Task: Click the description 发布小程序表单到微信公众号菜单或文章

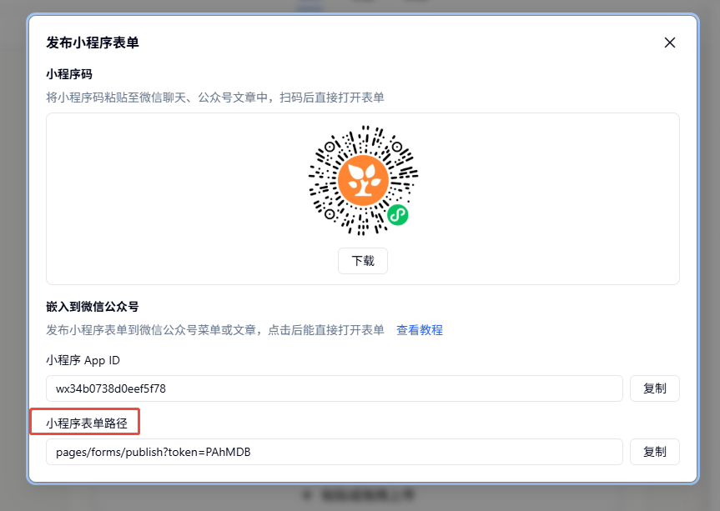Action: (215, 330)
